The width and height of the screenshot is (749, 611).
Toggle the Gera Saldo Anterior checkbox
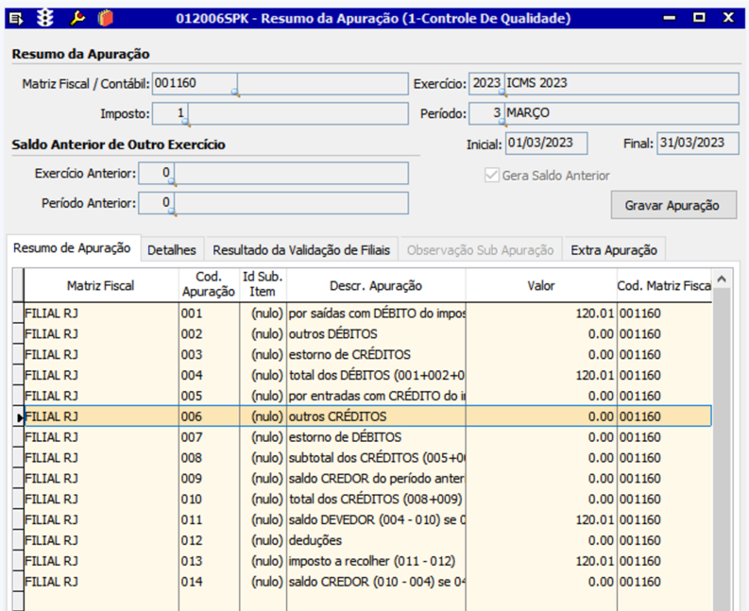[x=491, y=176]
